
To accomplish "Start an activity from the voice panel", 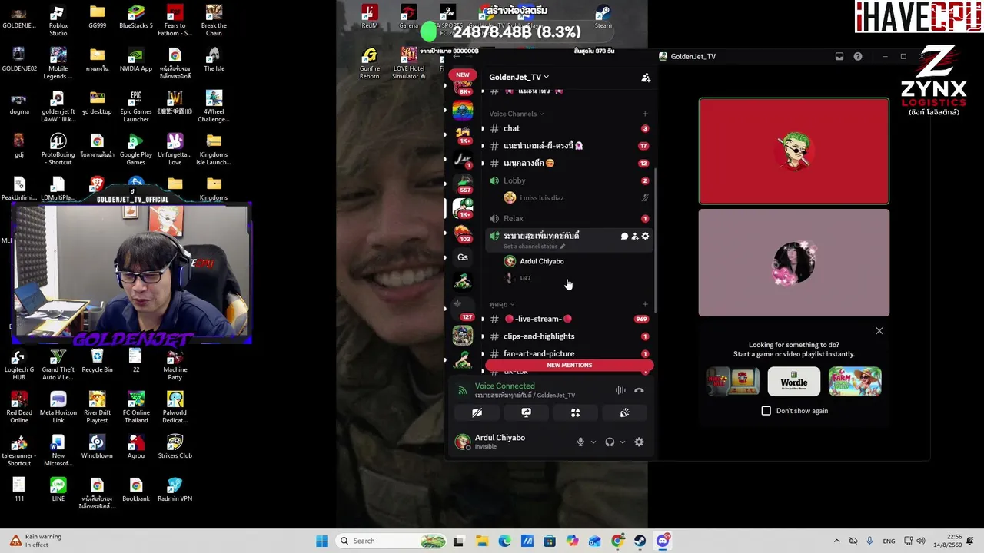I will click(575, 412).
